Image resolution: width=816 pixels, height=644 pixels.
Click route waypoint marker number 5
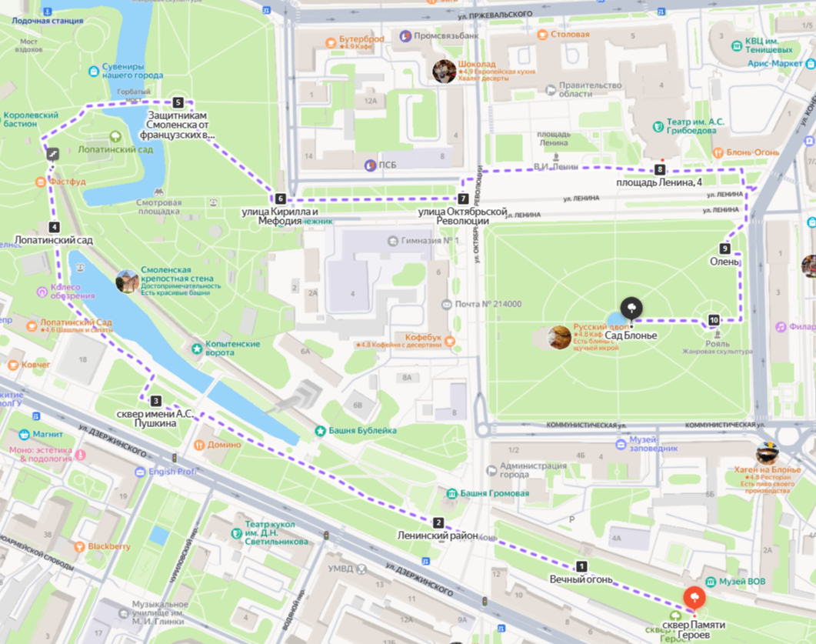(178, 102)
